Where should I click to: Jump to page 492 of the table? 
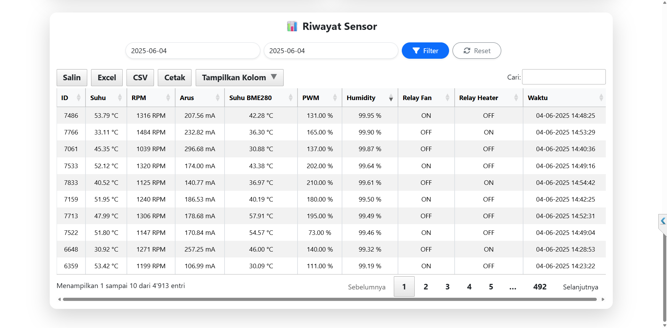(539, 287)
